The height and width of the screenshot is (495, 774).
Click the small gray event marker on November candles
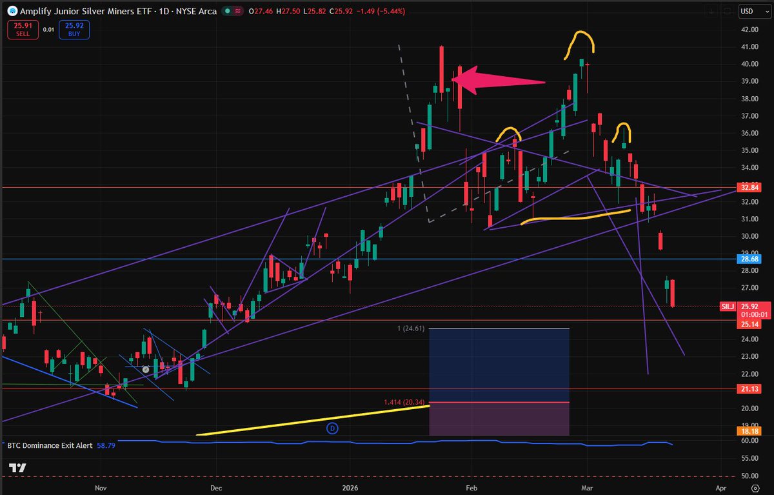point(146,369)
